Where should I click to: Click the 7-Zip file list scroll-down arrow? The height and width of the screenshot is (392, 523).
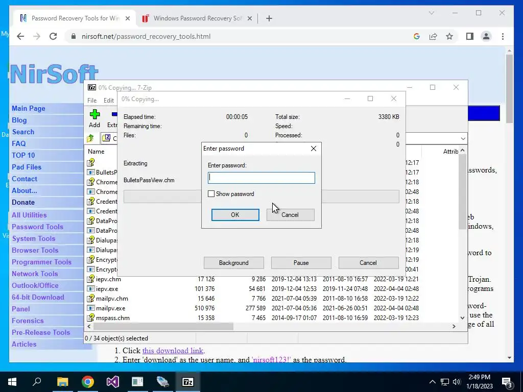(x=462, y=317)
